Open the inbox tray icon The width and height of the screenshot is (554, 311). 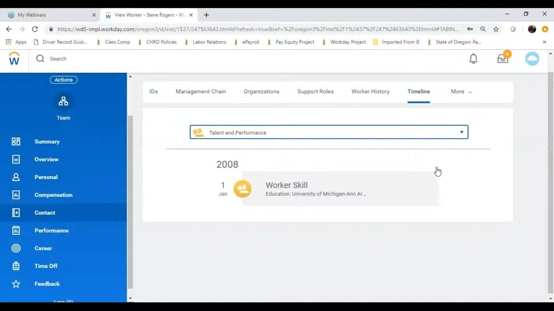coord(503,58)
